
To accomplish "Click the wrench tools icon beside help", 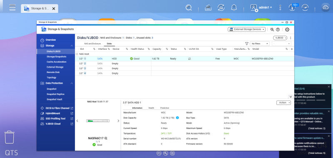I will [x=272, y=29].
